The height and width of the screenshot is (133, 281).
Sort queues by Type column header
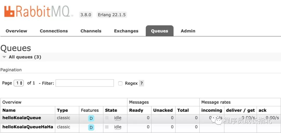[62, 110]
